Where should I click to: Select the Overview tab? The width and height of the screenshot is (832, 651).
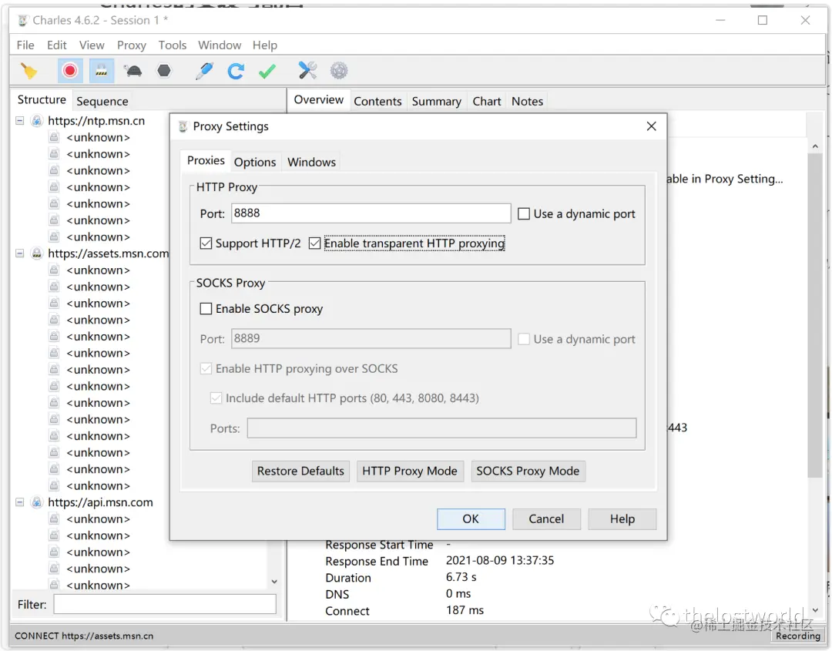pos(319,99)
